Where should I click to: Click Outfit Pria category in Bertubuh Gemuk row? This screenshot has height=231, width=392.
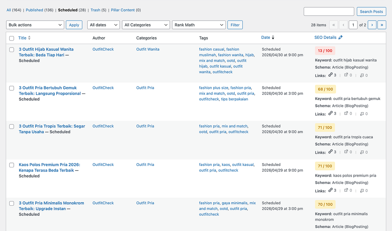click(x=145, y=88)
